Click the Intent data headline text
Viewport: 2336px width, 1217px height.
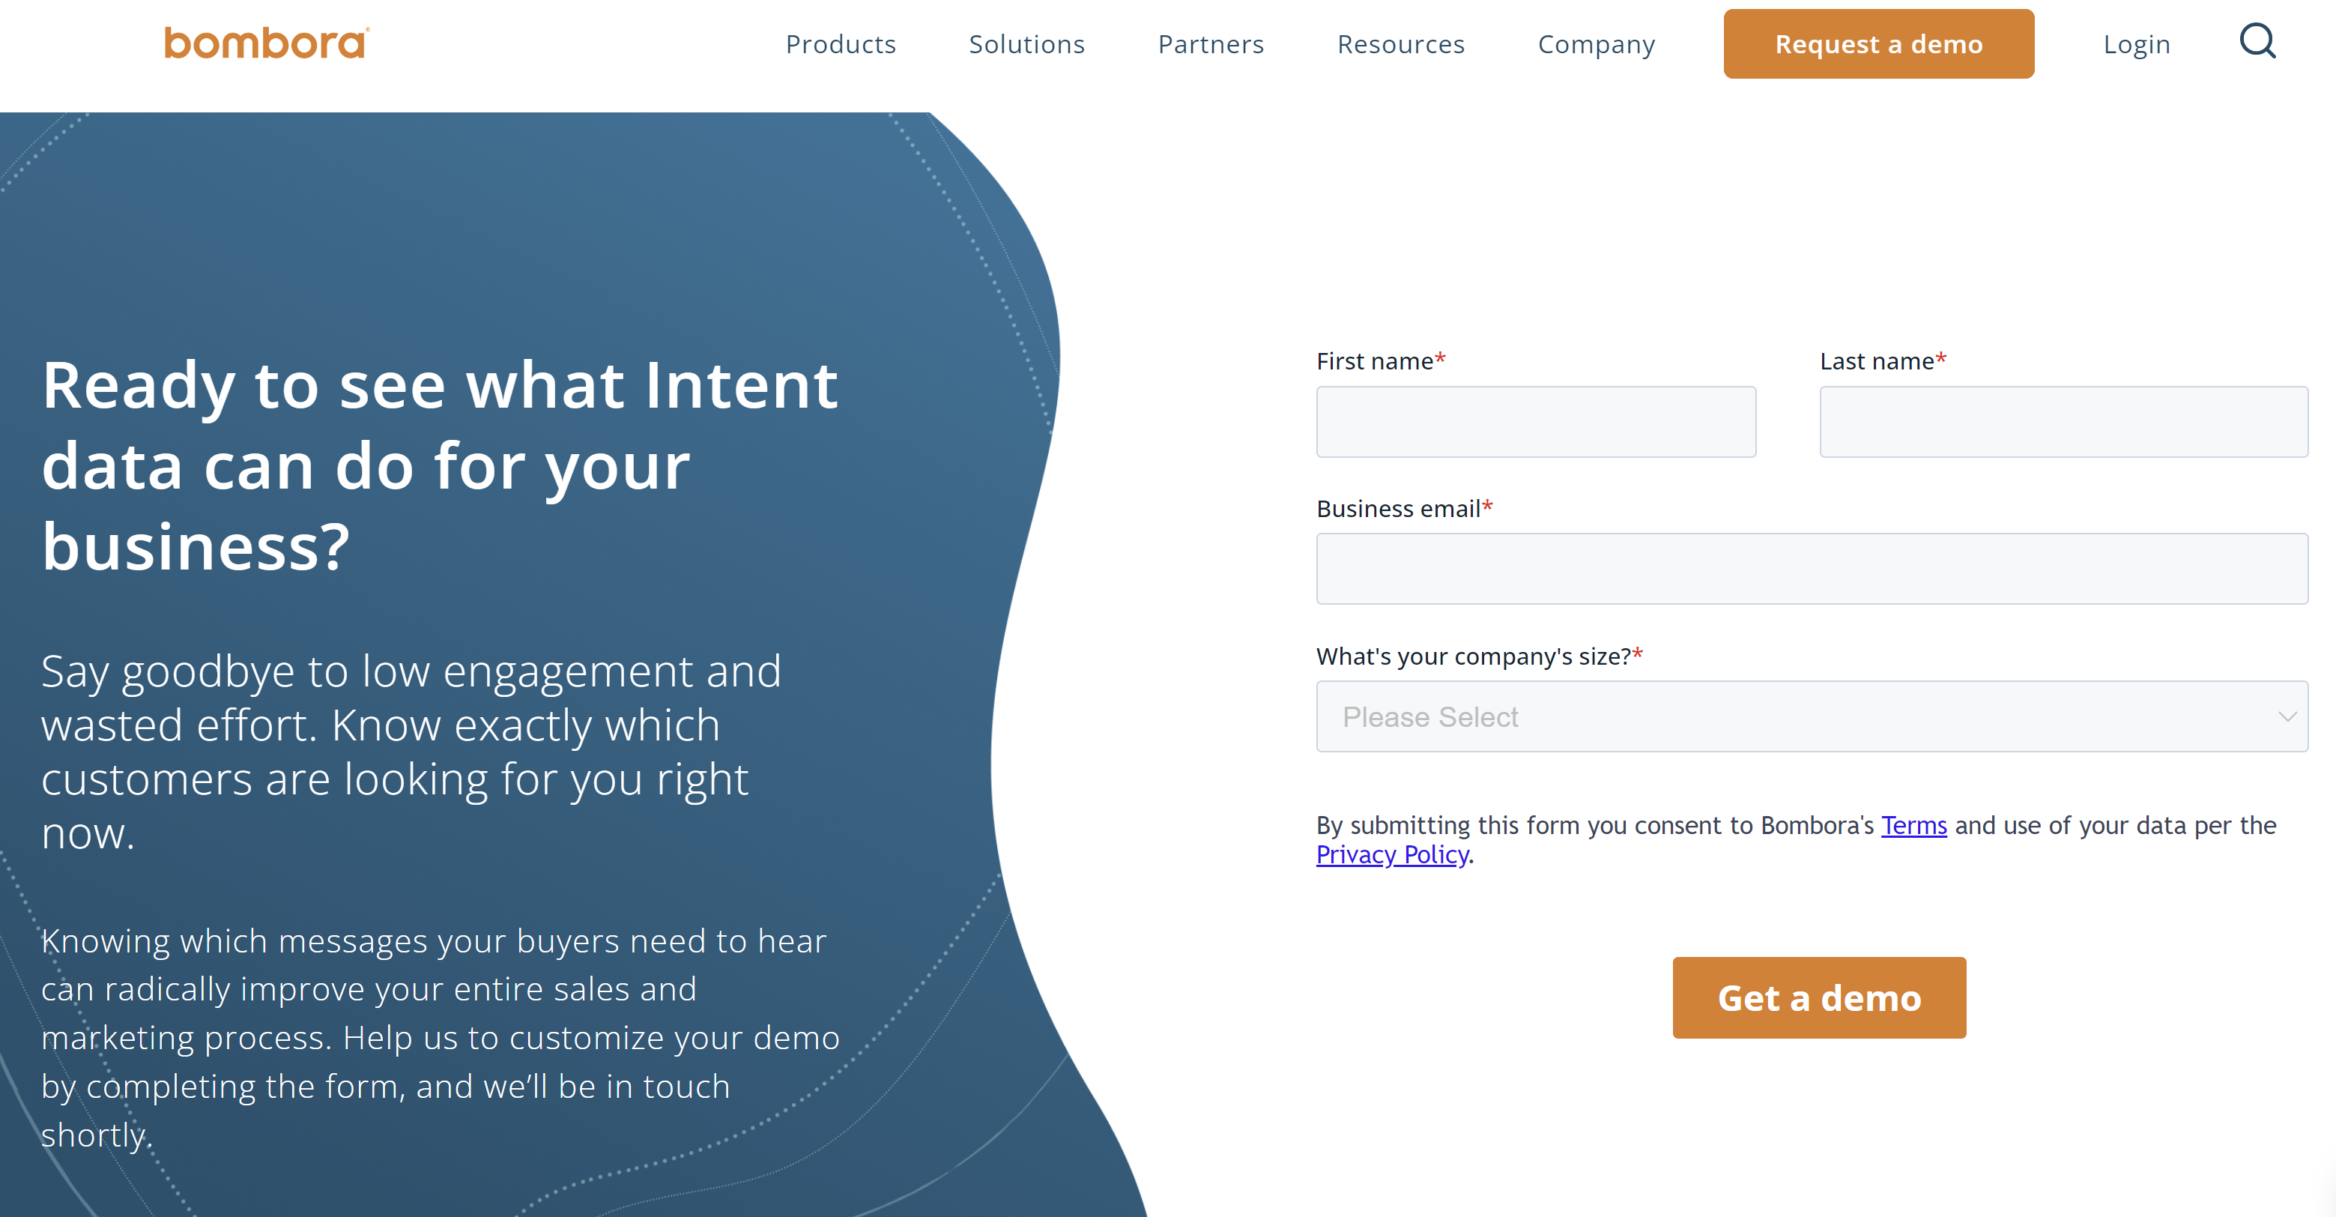(440, 465)
